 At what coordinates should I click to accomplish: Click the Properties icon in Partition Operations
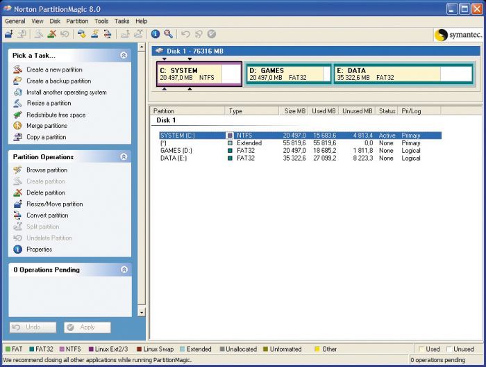pyautogui.click(x=17, y=249)
